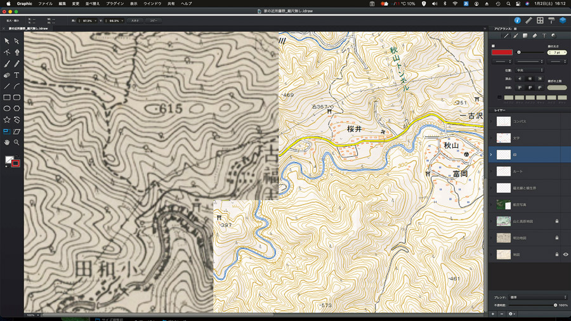Select the Pencil tool
Screen dimensions: 571x321
coord(17,63)
